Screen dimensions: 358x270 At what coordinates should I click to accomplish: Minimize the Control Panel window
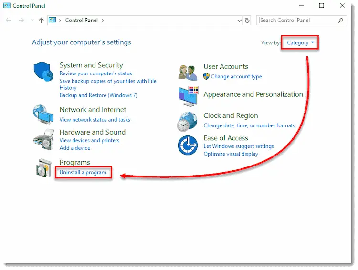[301, 5]
